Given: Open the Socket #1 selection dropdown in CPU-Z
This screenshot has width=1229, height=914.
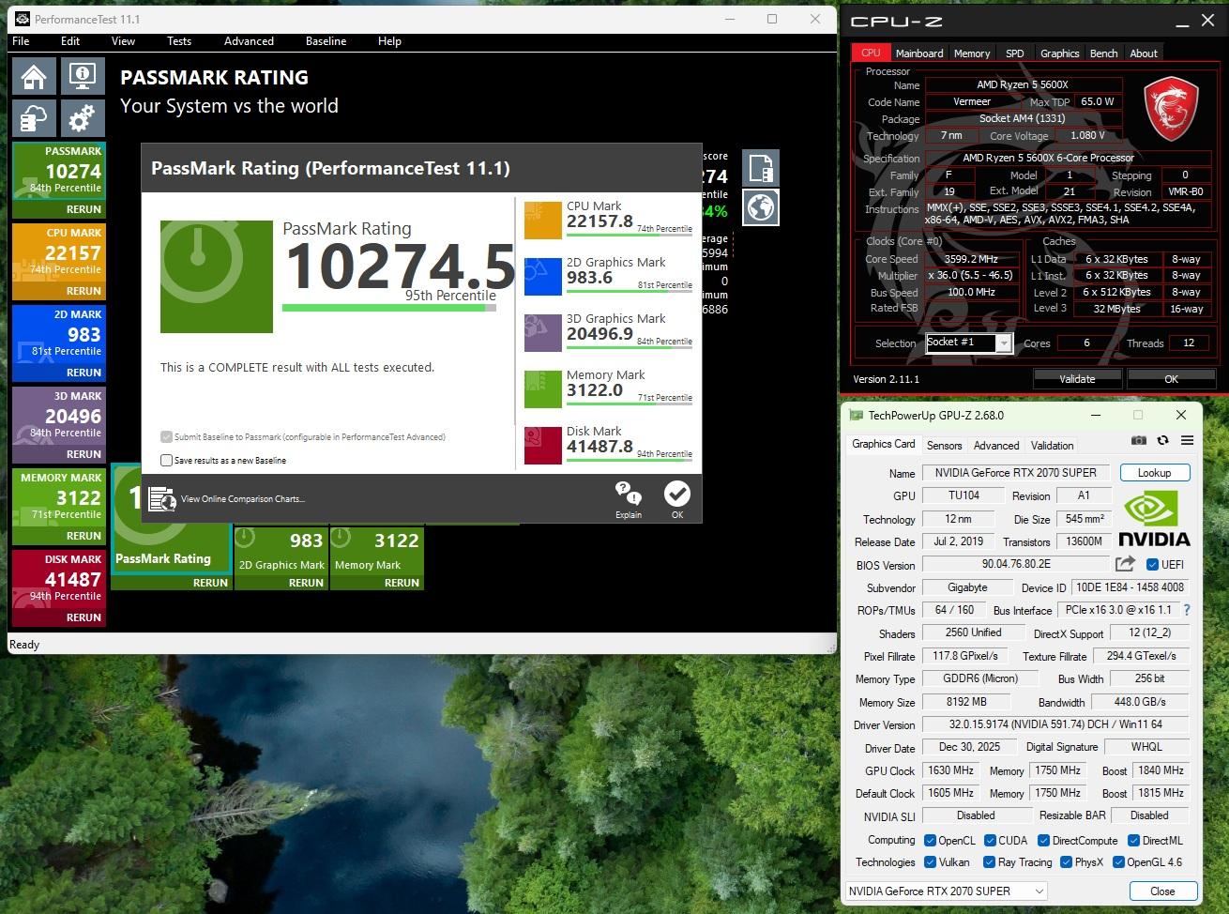Looking at the screenshot, I should click(969, 343).
